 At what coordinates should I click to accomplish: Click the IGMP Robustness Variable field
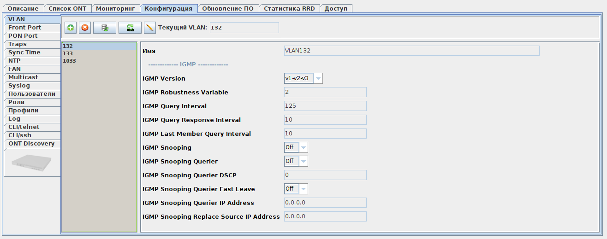pyautogui.click(x=325, y=92)
